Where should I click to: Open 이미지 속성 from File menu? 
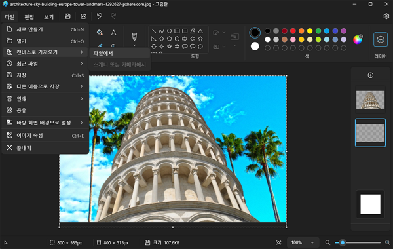point(45,136)
